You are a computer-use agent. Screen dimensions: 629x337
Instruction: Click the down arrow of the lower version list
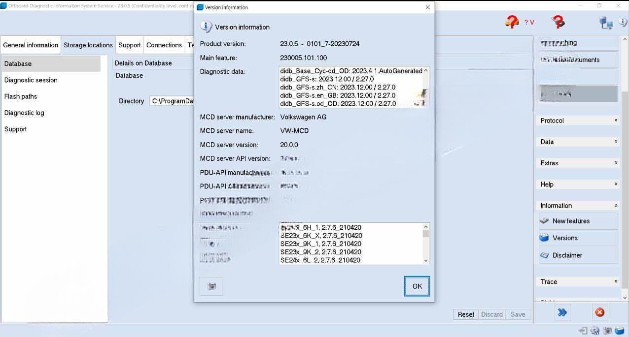[x=426, y=261]
